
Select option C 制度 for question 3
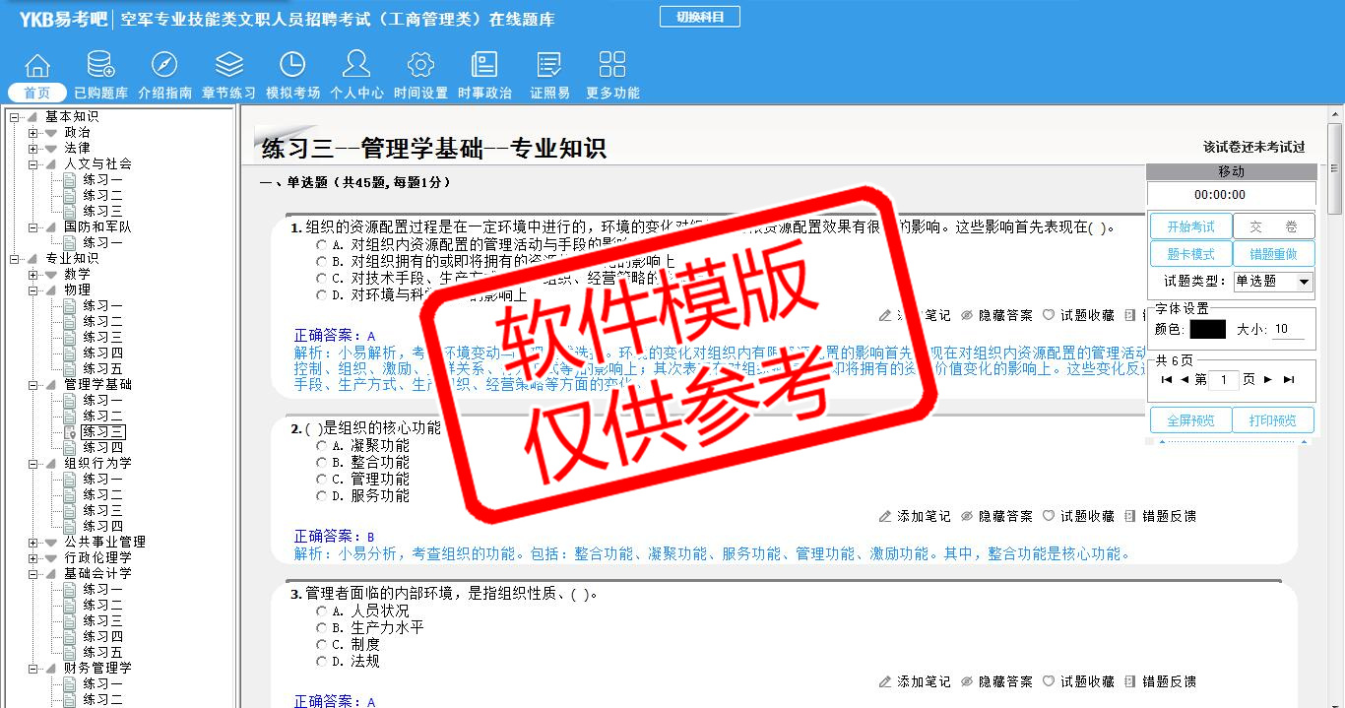321,645
